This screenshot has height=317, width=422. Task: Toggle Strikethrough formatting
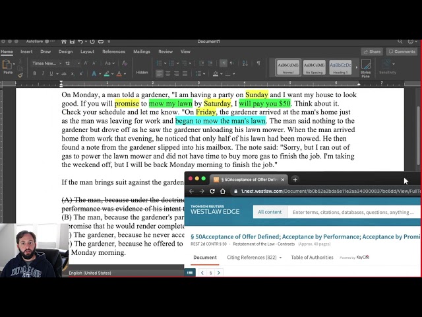64,73
